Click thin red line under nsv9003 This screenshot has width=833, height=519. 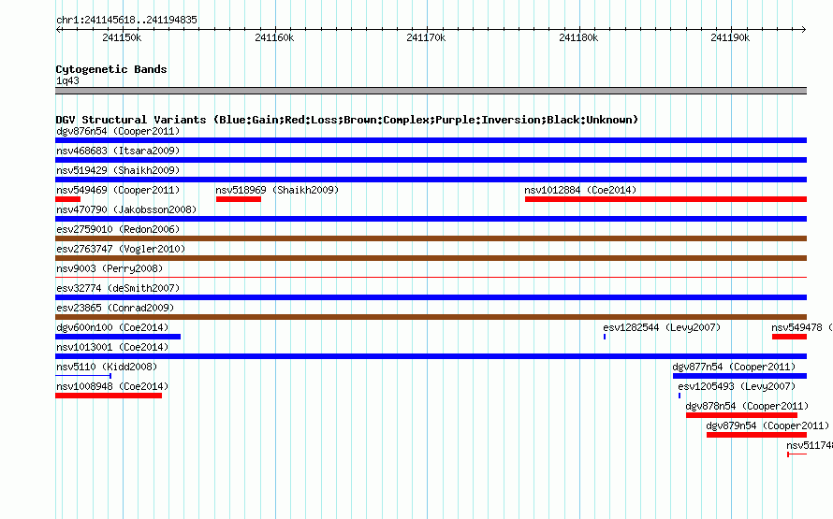[x=431, y=277]
